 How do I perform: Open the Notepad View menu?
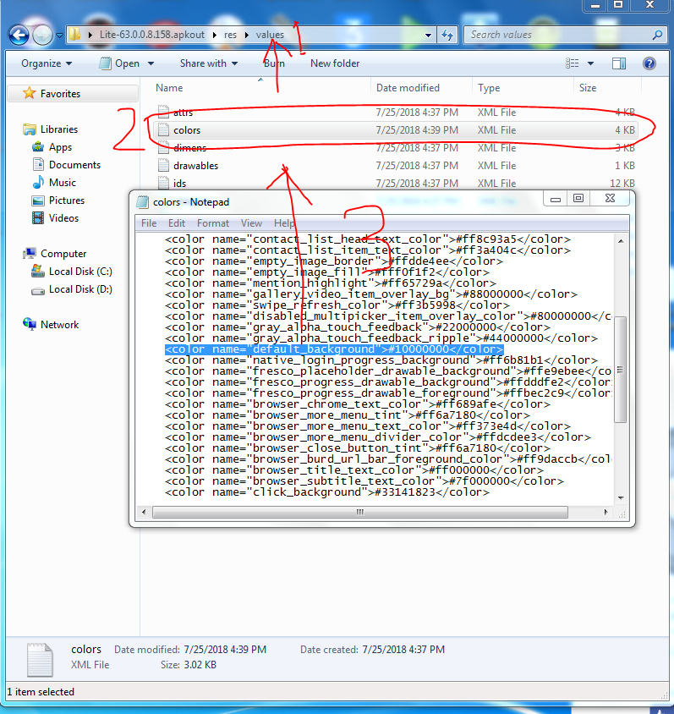(251, 223)
